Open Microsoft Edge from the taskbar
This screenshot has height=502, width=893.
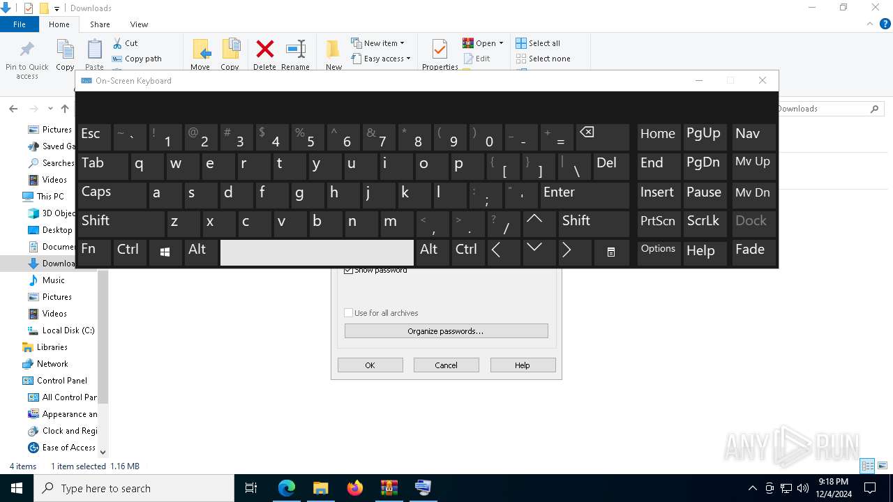(x=287, y=488)
